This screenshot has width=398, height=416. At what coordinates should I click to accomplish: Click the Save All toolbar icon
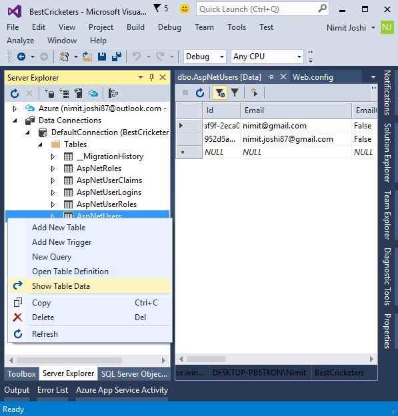coord(117,57)
